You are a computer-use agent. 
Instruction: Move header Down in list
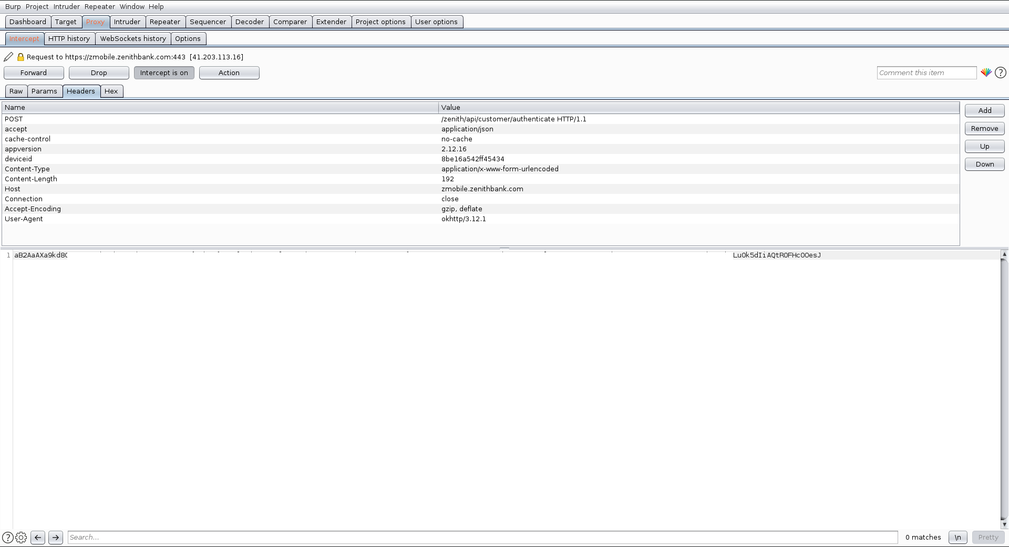[985, 164]
